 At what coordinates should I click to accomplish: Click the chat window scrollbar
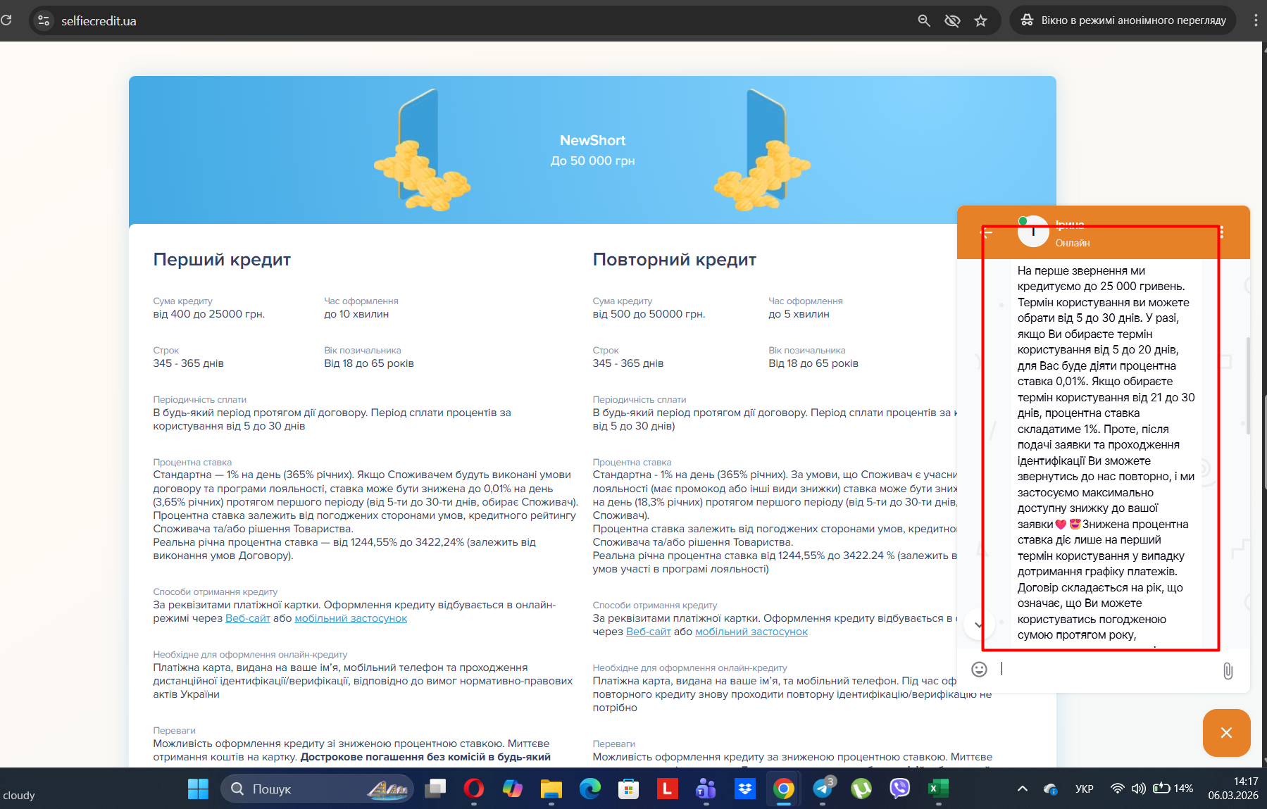point(1248,385)
